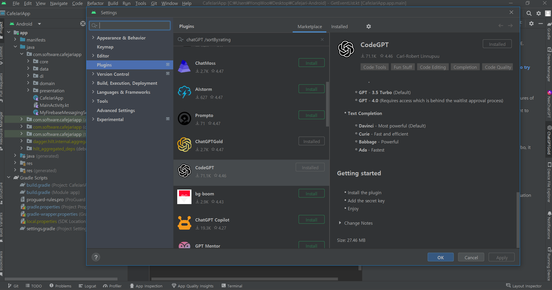
Task: Open ChatGPTGold side tool window
Action: tap(549, 140)
